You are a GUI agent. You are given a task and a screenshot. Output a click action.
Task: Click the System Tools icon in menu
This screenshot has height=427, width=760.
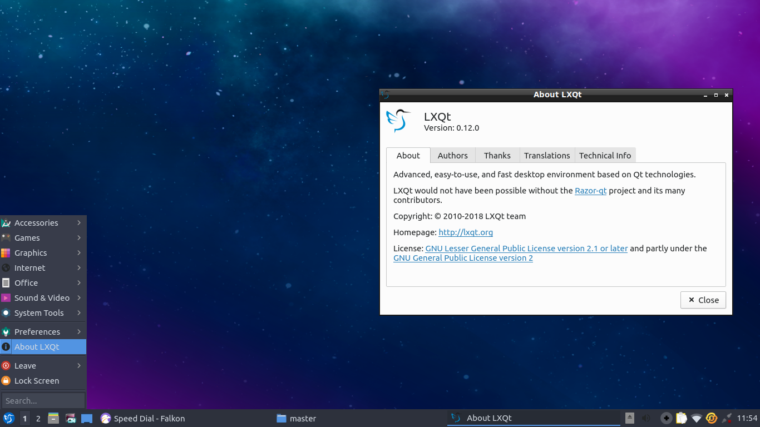click(6, 313)
